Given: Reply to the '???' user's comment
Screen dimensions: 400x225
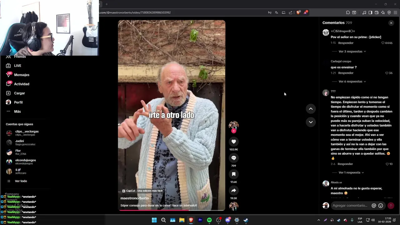Looking at the screenshot, I should (345, 164).
